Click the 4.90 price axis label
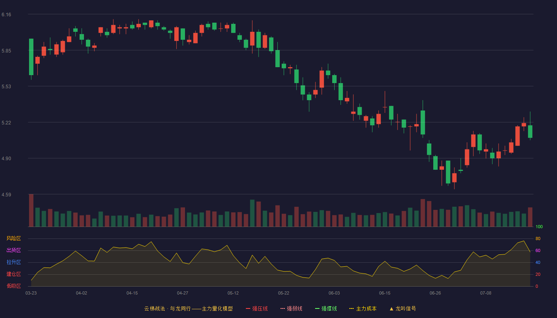 (6, 159)
